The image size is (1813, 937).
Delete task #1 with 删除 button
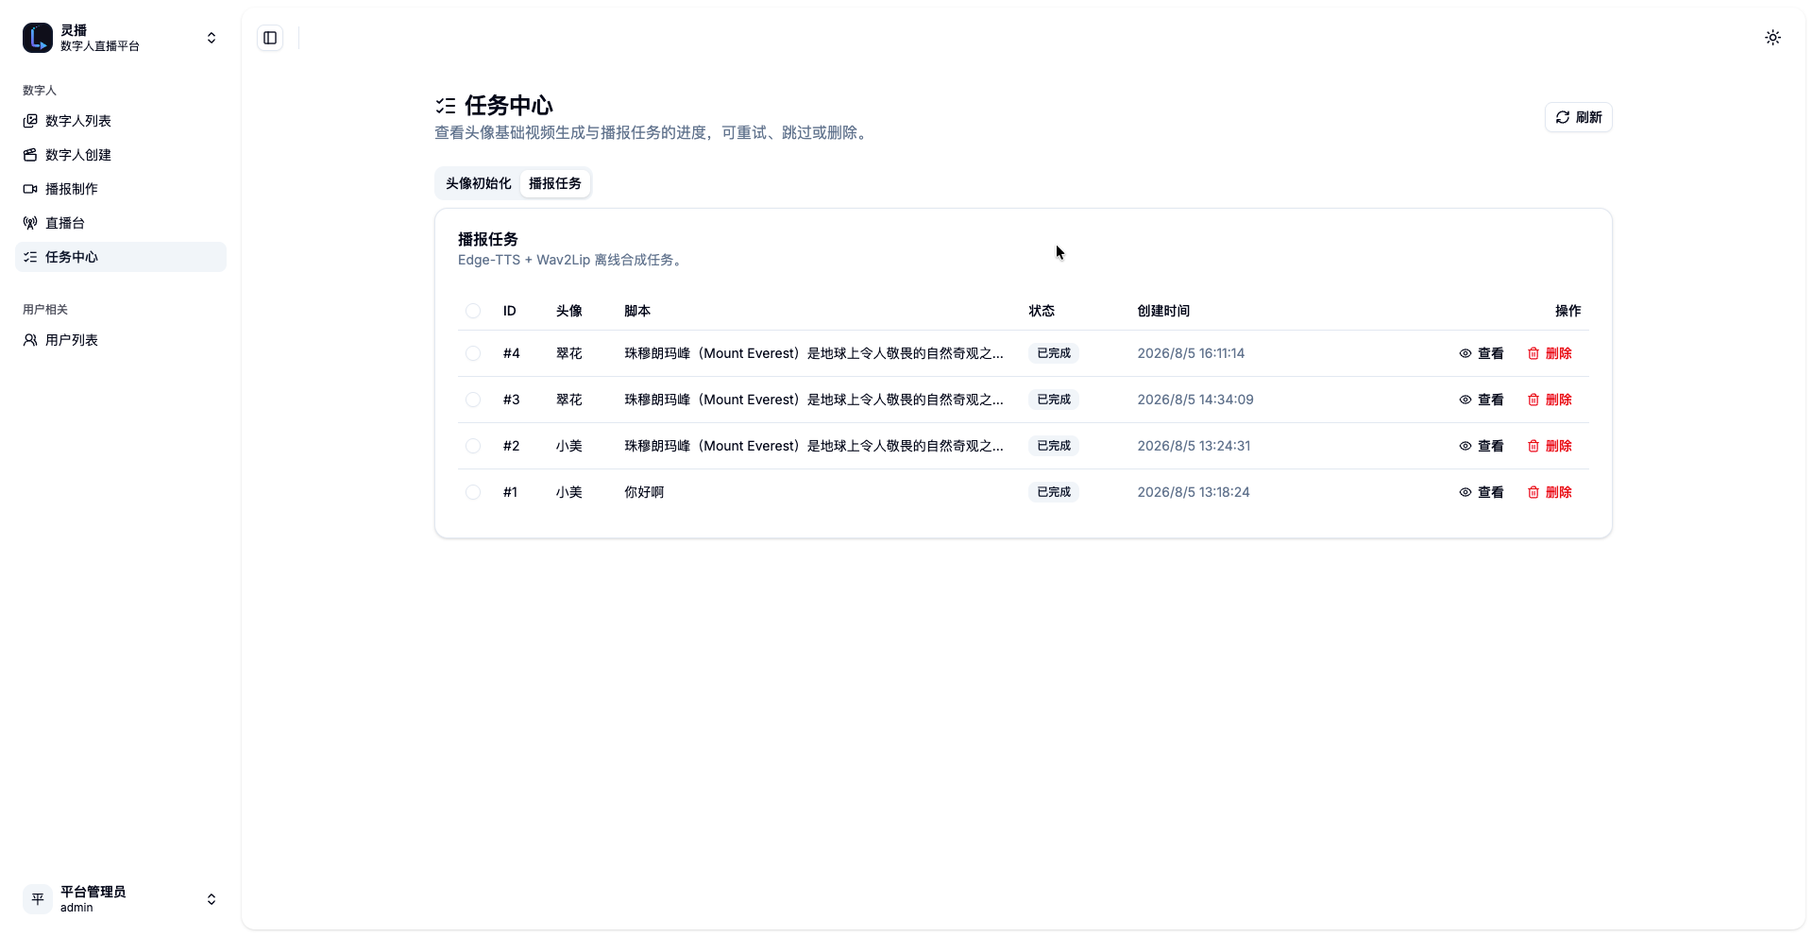coord(1550,492)
